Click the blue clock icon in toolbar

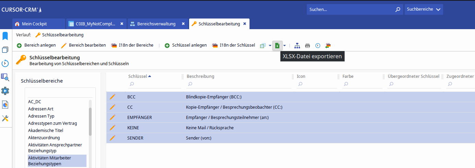tap(318, 46)
